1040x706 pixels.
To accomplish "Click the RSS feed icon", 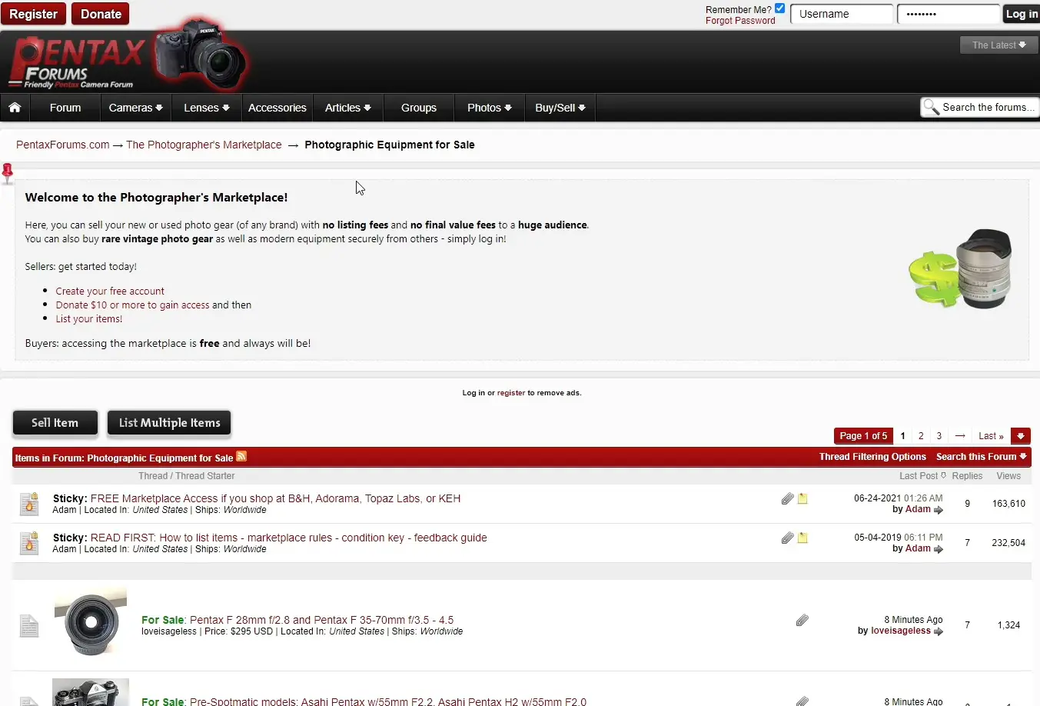I will click(x=241, y=457).
